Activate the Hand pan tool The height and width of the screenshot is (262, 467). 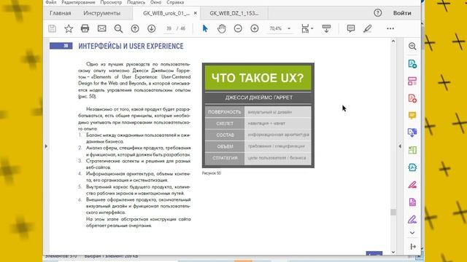[x=222, y=28]
